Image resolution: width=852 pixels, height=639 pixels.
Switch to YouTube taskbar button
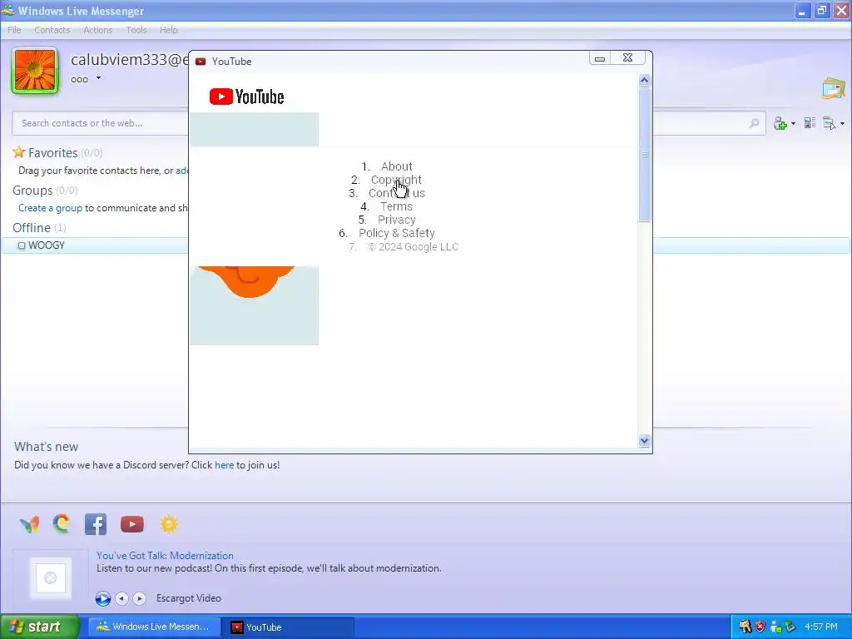[x=288, y=627]
